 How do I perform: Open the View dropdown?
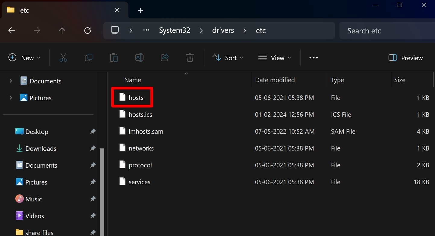275,58
